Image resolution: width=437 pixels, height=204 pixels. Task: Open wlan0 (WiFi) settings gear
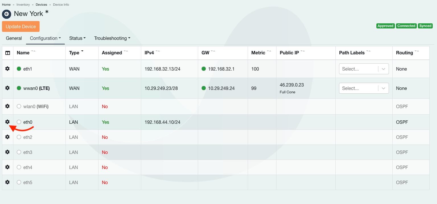click(7, 106)
